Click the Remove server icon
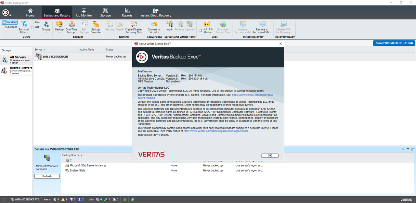The image size is (416, 203). (179, 26)
